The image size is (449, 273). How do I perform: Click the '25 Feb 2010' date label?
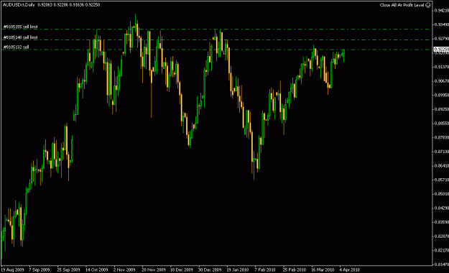(x=295, y=270)
